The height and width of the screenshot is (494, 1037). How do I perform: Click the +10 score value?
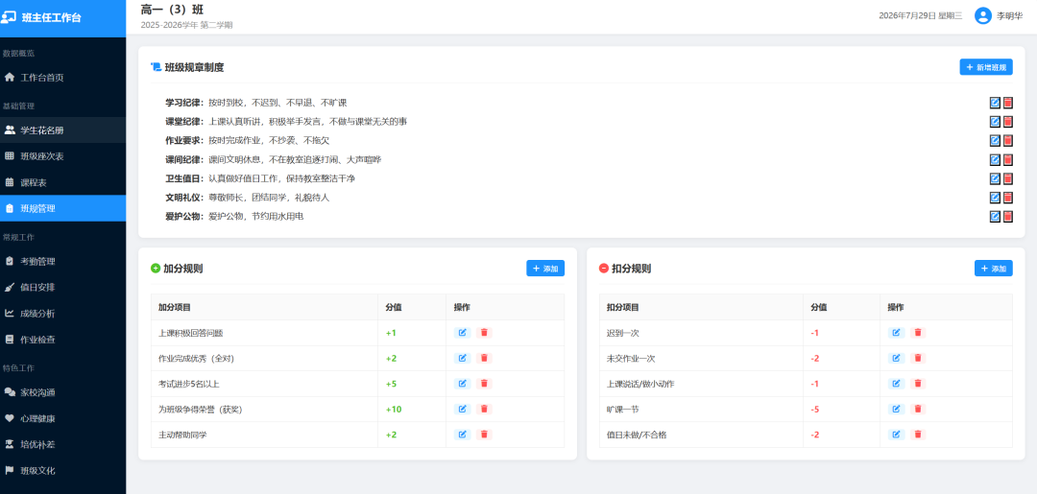point(394,410)
